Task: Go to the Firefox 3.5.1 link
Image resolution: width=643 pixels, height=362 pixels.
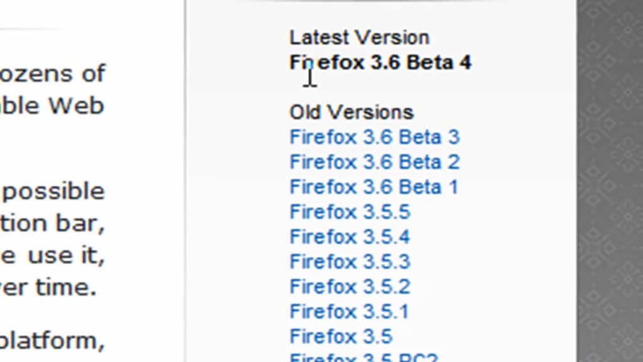Action: pos(349,312)
